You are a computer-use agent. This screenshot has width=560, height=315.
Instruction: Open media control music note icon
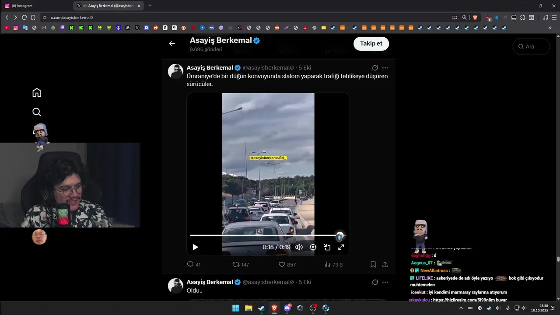tap(545, 17)
